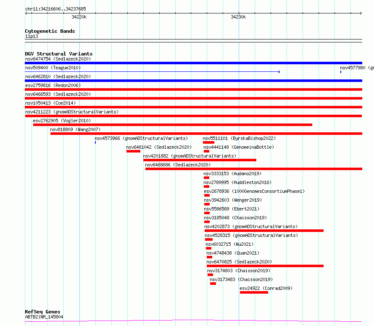Open the ABTB2|NM_145804 gene label
The width and height of the screenshot is (374, 326).
coord(44,317)
